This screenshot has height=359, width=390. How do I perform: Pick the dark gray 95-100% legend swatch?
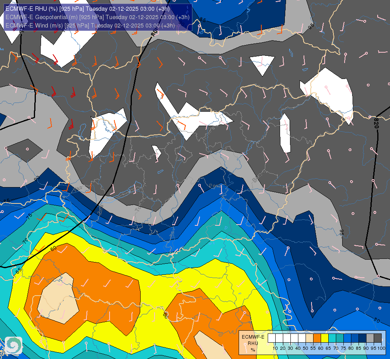click(x=378, y=338)
